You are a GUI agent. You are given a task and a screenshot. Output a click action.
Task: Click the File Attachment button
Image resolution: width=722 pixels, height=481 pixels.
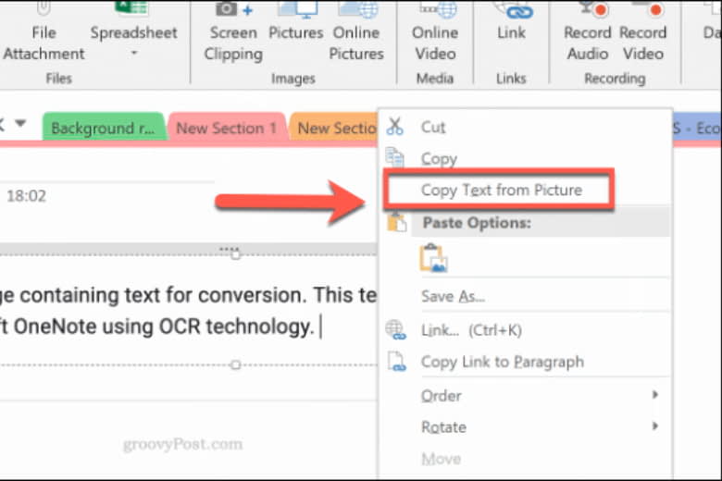pos(44,43)
